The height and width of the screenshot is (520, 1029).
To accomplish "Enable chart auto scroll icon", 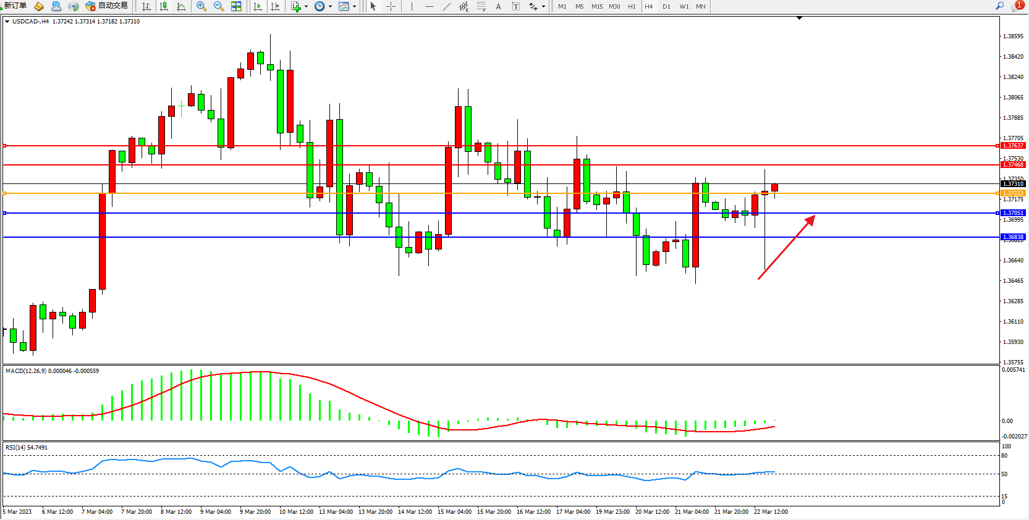I will [258, 6].
